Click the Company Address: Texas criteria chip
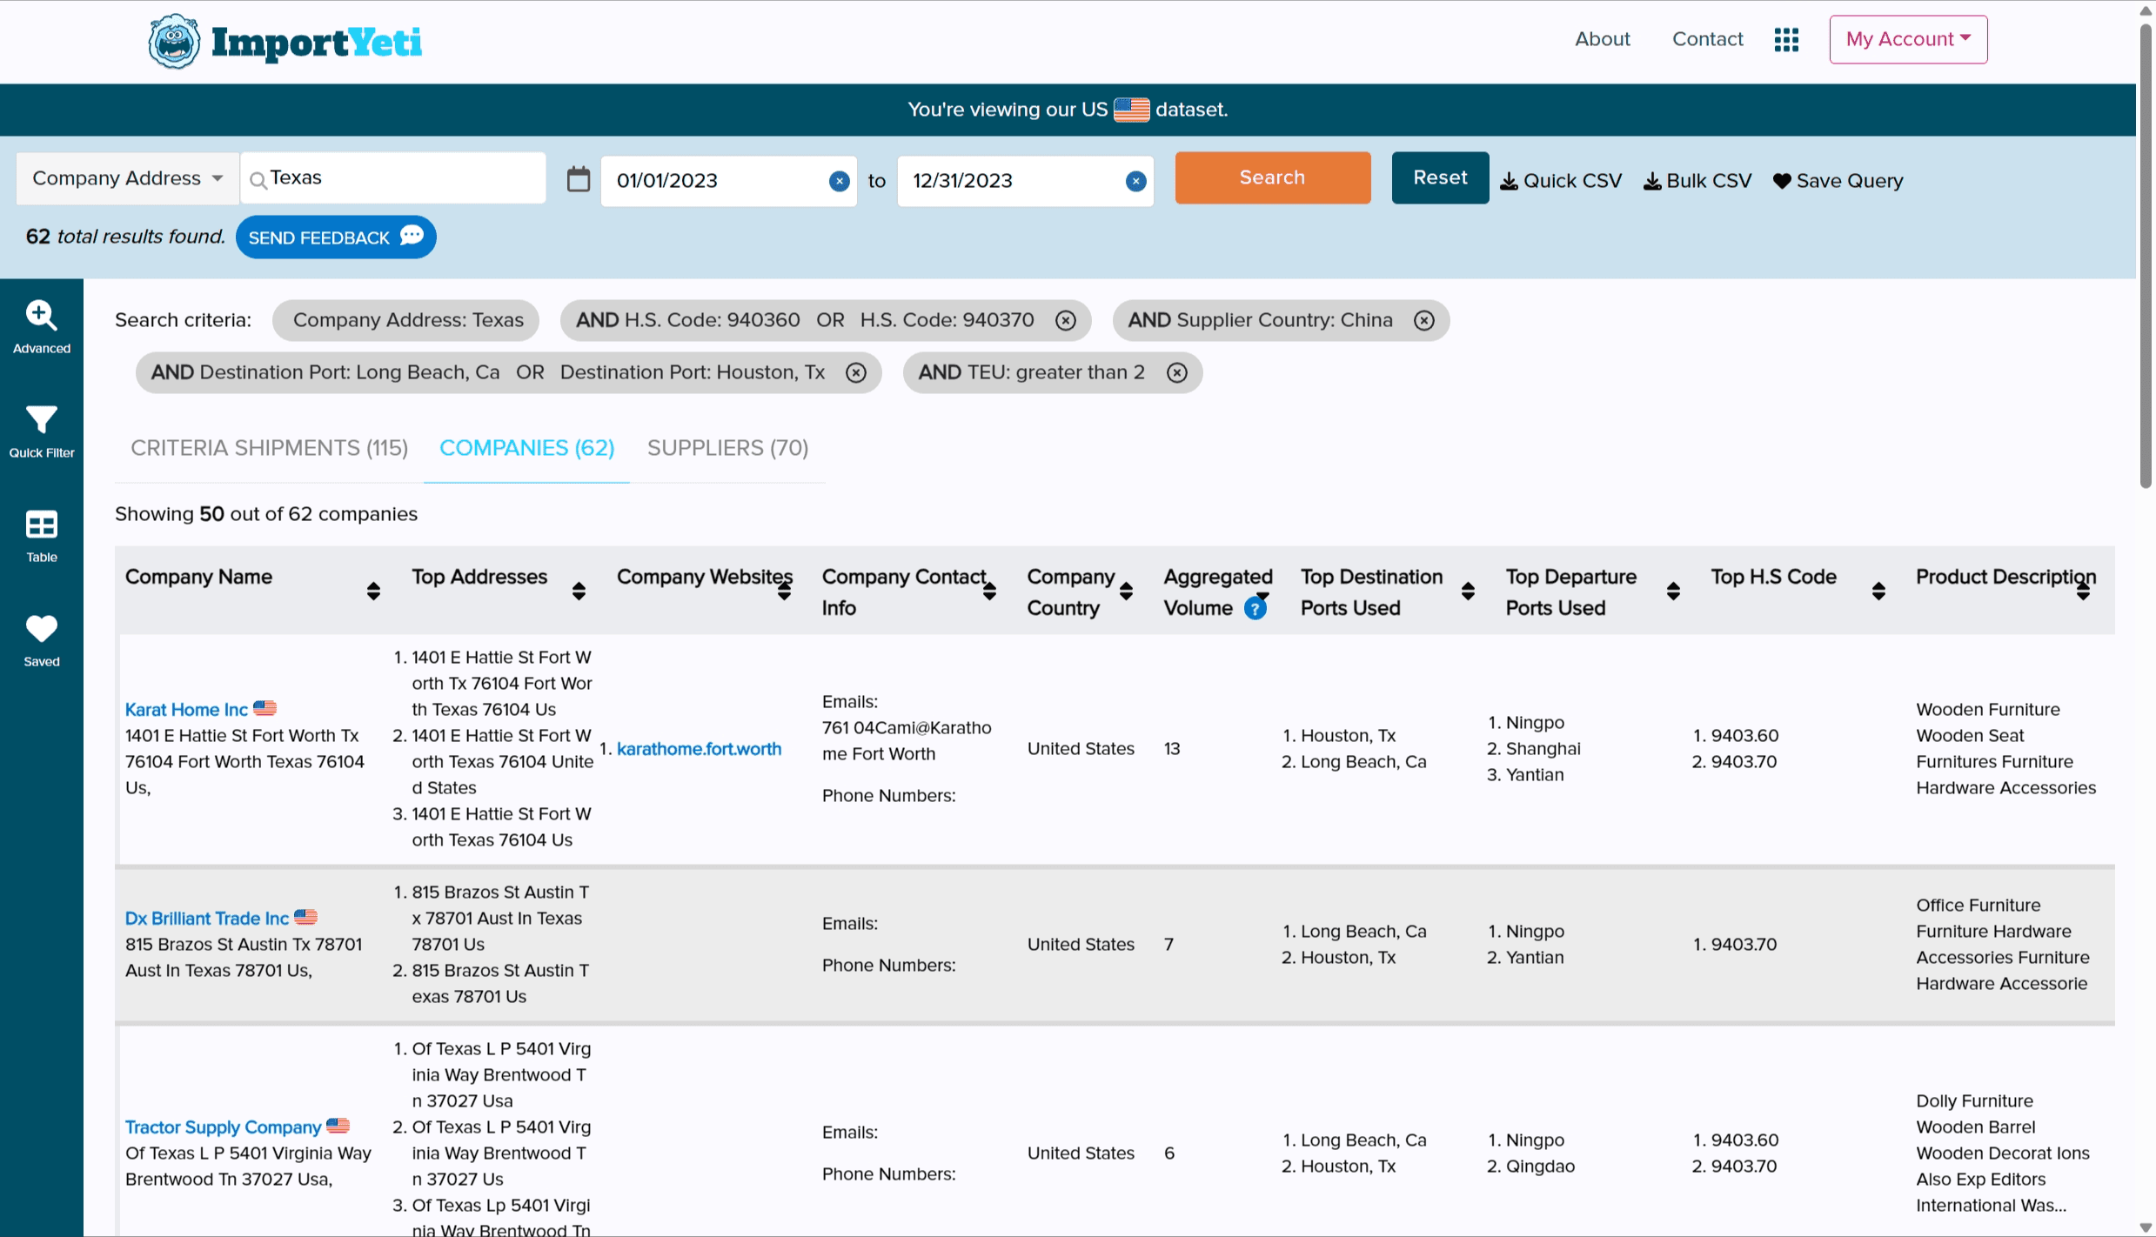The image size is (2156, 1237). (x=405, y=320)
